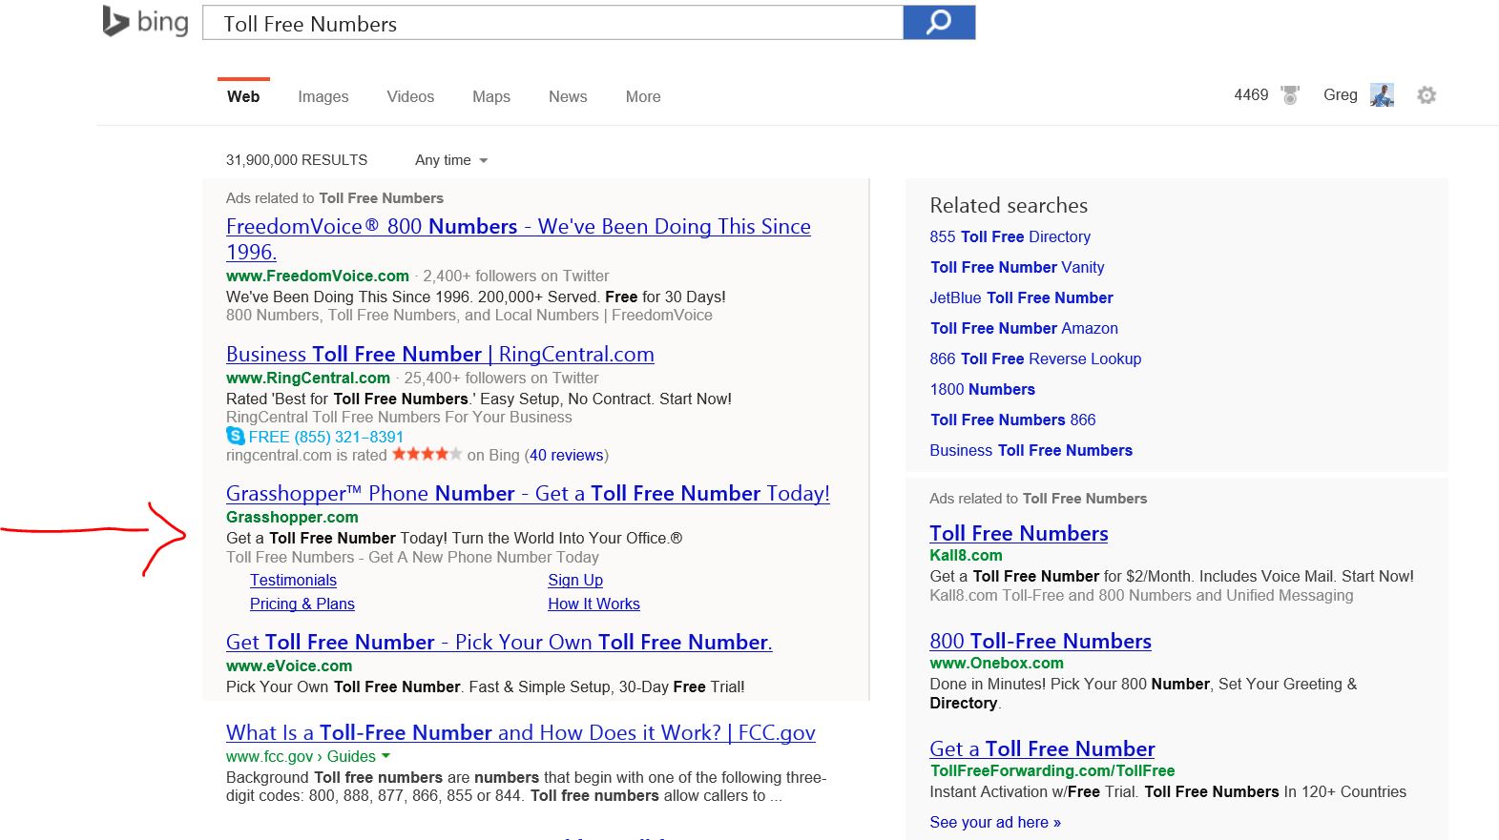Switch to the Videos tab
This screenshot has height=840, width=1499.
click(410, 96)
